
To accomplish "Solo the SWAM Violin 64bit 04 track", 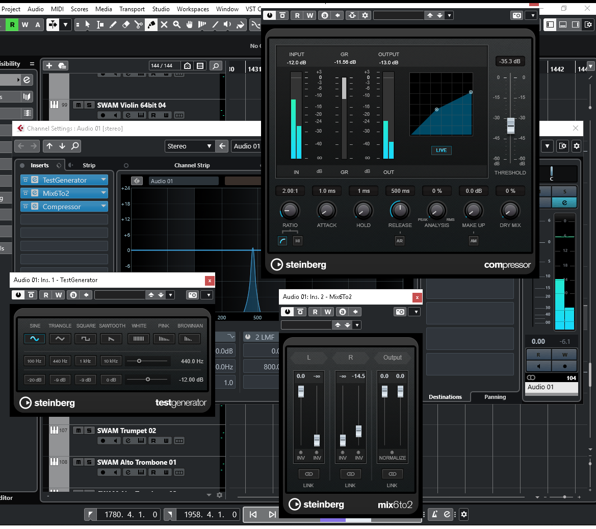I will 89,105.
